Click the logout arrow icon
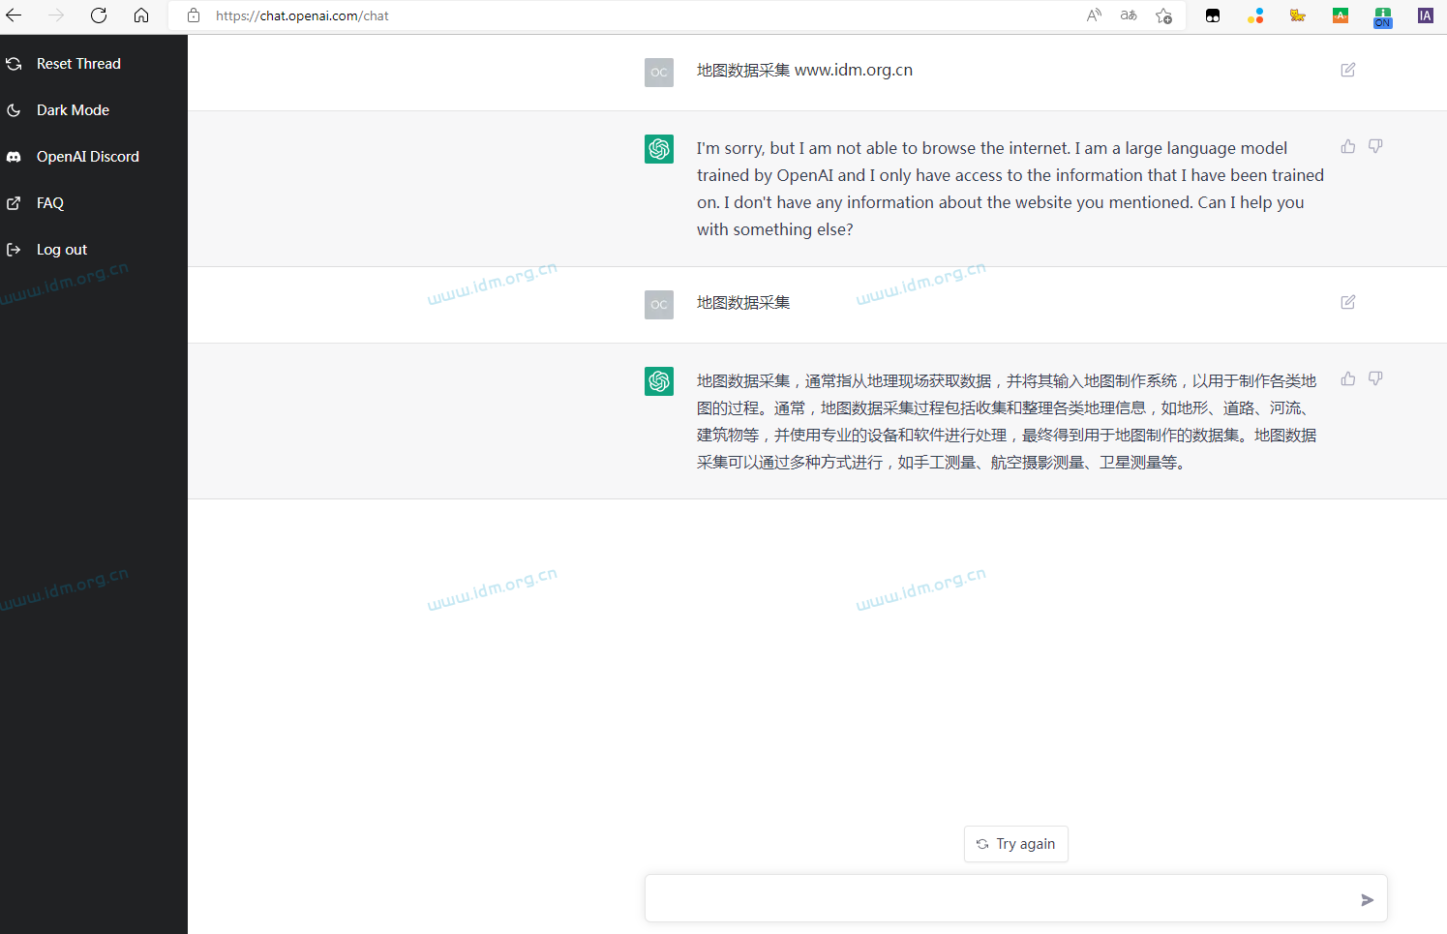Image resolution: width=1447 pixels, height=934 pixels. tap(14, 250)
